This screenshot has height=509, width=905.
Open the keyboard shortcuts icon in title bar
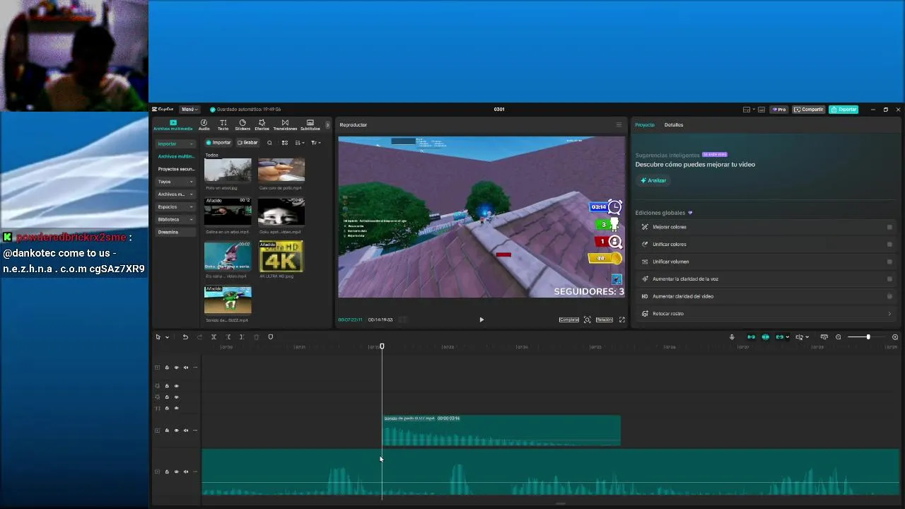(761, 110)
